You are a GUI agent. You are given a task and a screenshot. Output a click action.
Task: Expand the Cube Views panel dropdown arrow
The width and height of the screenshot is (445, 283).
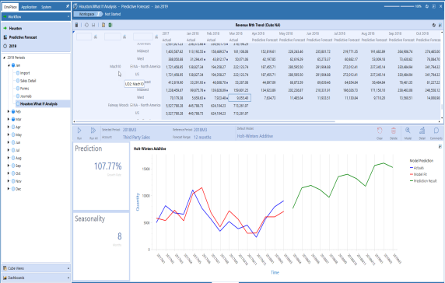(68, 268)
